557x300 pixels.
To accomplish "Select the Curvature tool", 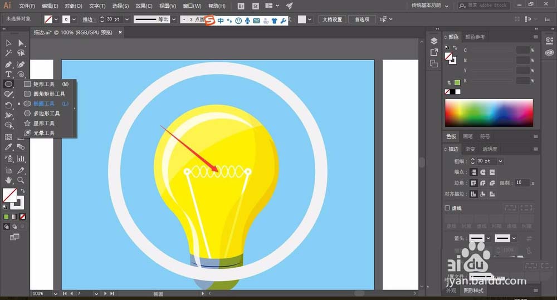I will click(x=21, y=64).
